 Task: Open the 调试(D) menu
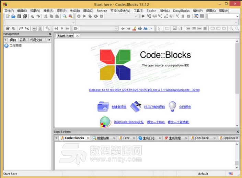tap(88, 11)
